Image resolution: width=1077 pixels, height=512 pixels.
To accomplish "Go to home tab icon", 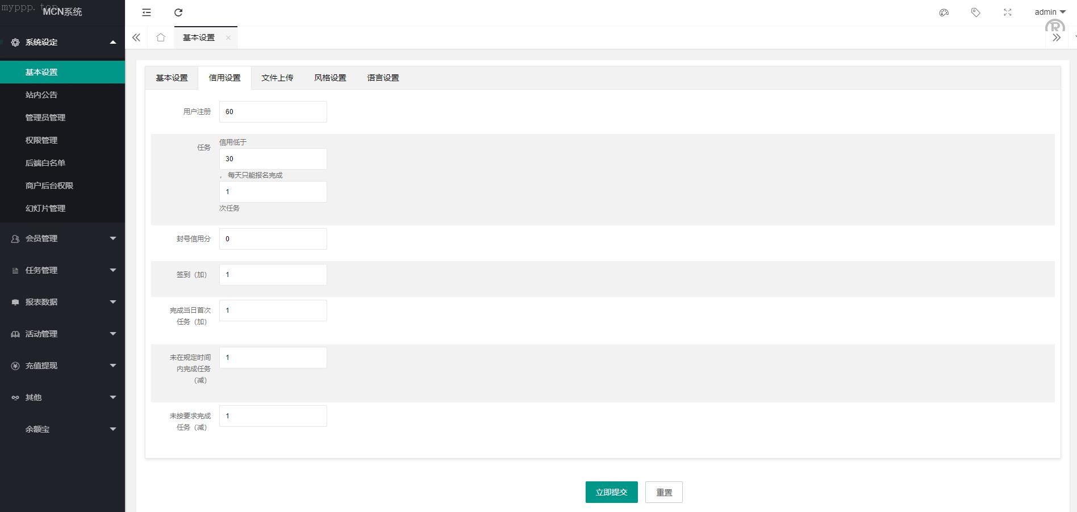I will (161, 37).
